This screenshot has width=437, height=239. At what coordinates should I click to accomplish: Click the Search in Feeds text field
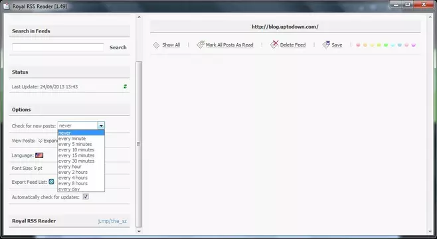[x=58, y=47]
